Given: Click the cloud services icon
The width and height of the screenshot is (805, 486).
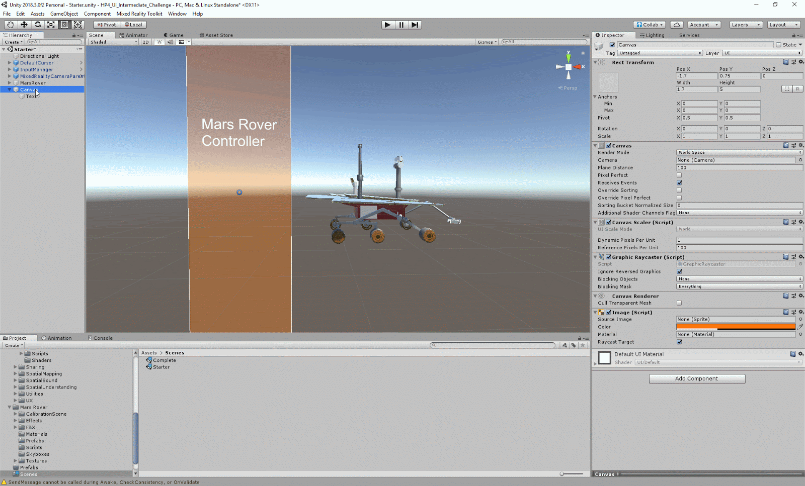Looking at the screenshot, I should click(677, 25).
